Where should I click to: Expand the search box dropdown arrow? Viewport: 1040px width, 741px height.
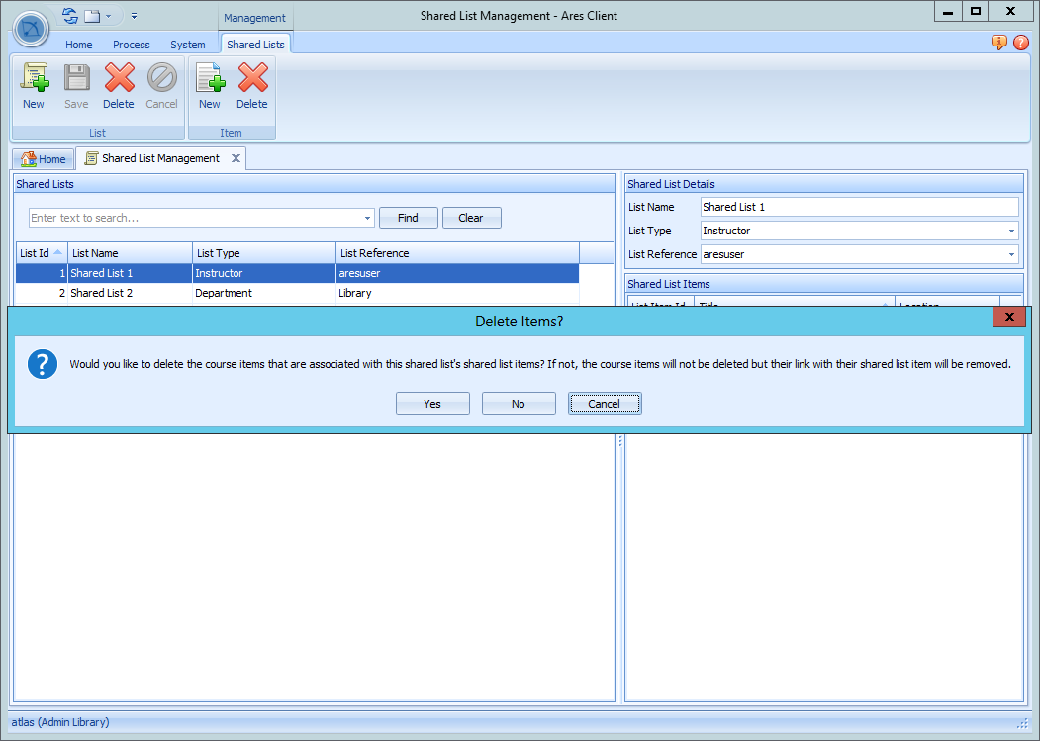[367, 217]
